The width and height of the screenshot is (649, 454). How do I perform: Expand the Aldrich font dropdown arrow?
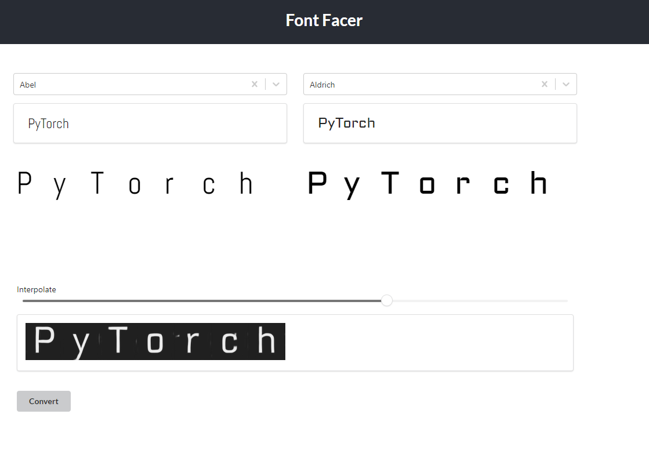pyautogui.click(x=566, y=85)
